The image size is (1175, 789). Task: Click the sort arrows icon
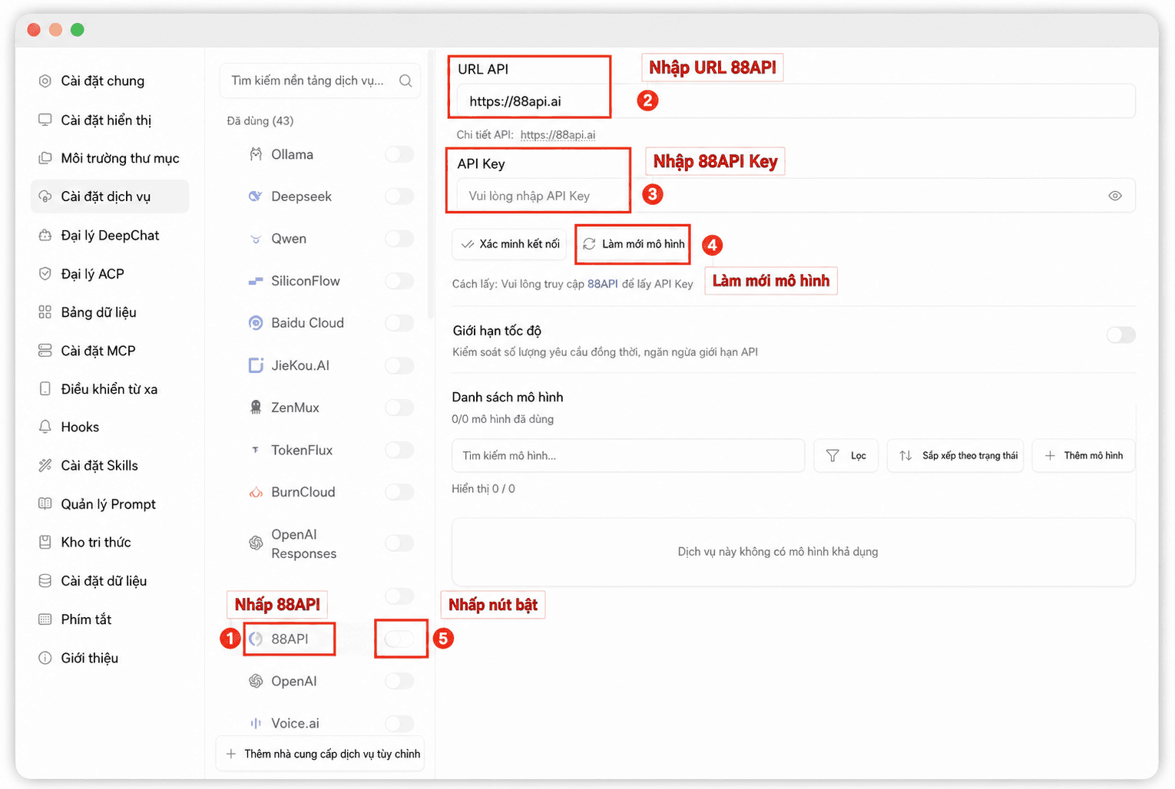click(x=905, y=456)
